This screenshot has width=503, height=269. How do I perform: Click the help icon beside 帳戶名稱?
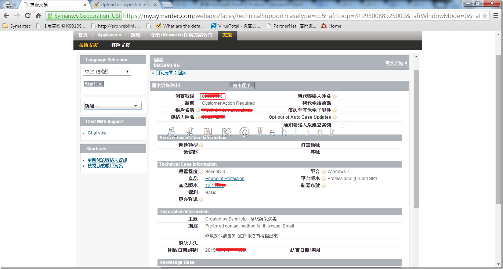click(198, 110)
